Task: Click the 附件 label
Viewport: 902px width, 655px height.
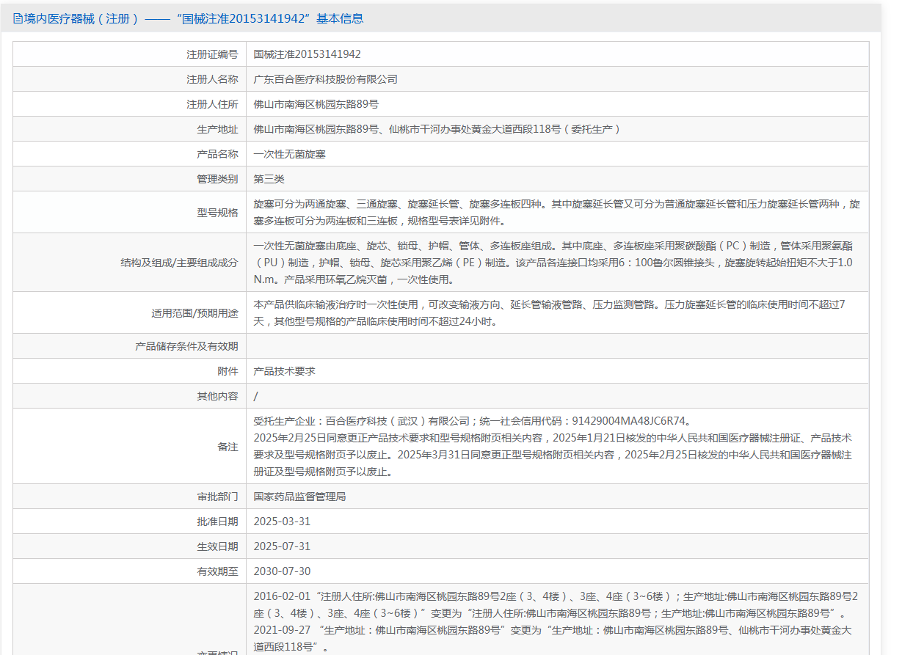Action: tap(228, 371)
